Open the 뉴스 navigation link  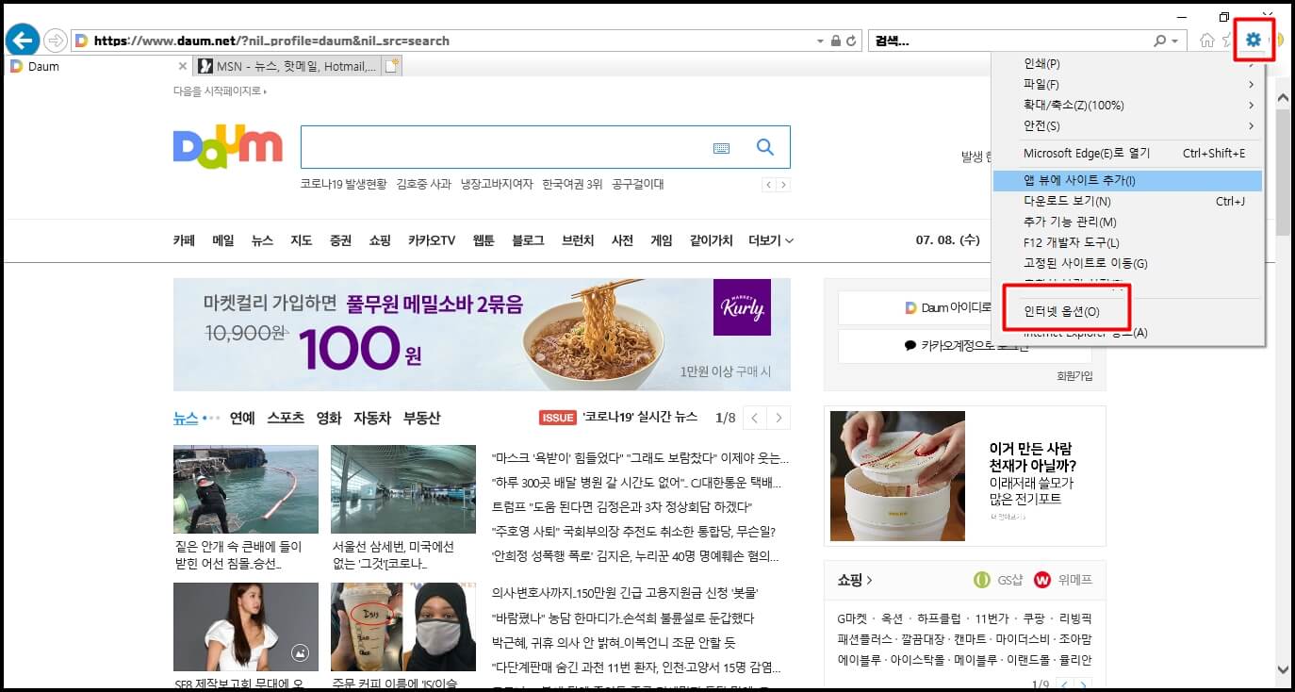click(x=262, y=240)
